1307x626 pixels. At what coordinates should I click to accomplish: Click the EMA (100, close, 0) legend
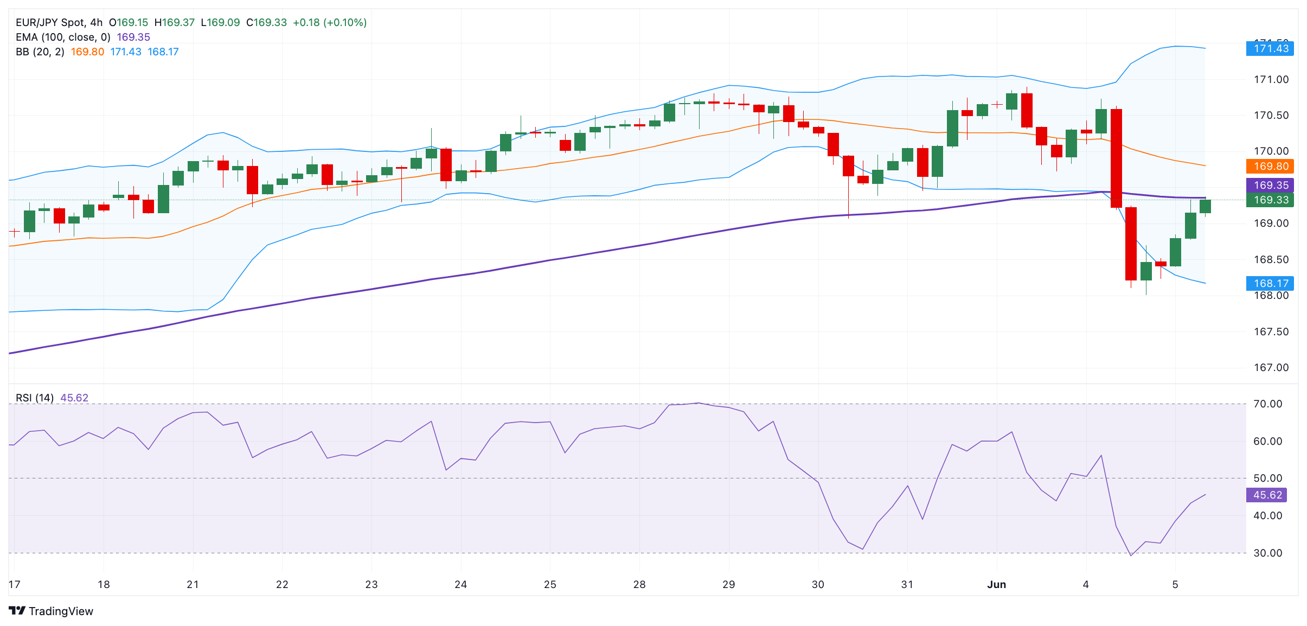[x=63, y=37]
